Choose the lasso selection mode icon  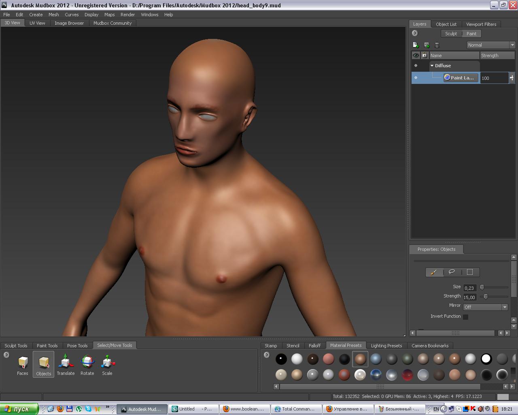click(452, 272)
